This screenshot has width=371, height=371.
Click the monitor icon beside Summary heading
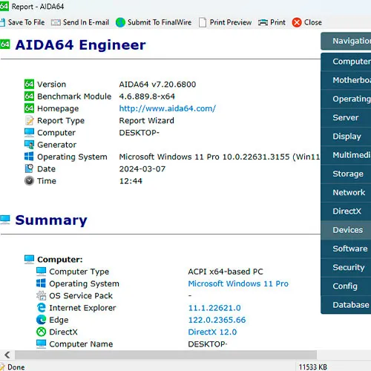[5, 220]
